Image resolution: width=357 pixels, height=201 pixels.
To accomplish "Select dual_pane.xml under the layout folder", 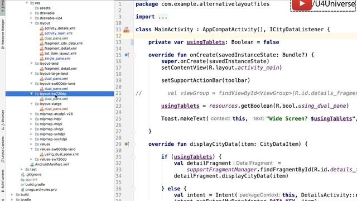I will tap(56, 39).
